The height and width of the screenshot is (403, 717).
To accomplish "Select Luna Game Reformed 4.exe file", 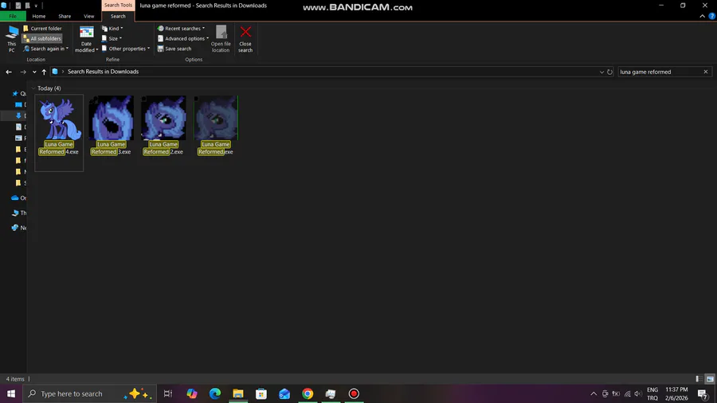I will pyautogui.click(x=59, y=132).
